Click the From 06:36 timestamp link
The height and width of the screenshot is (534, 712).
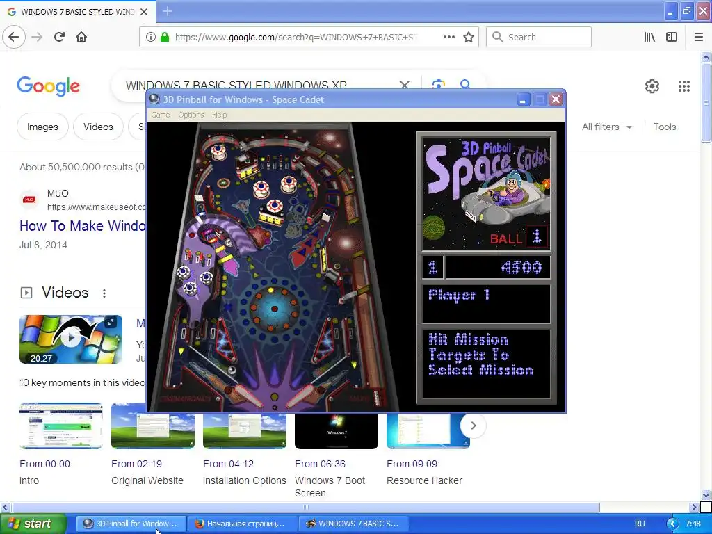click(320, 464)
